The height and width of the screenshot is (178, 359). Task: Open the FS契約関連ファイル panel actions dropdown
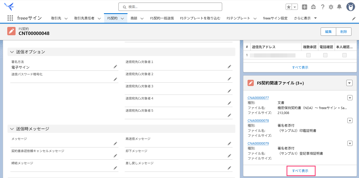[x=349, y=83]
